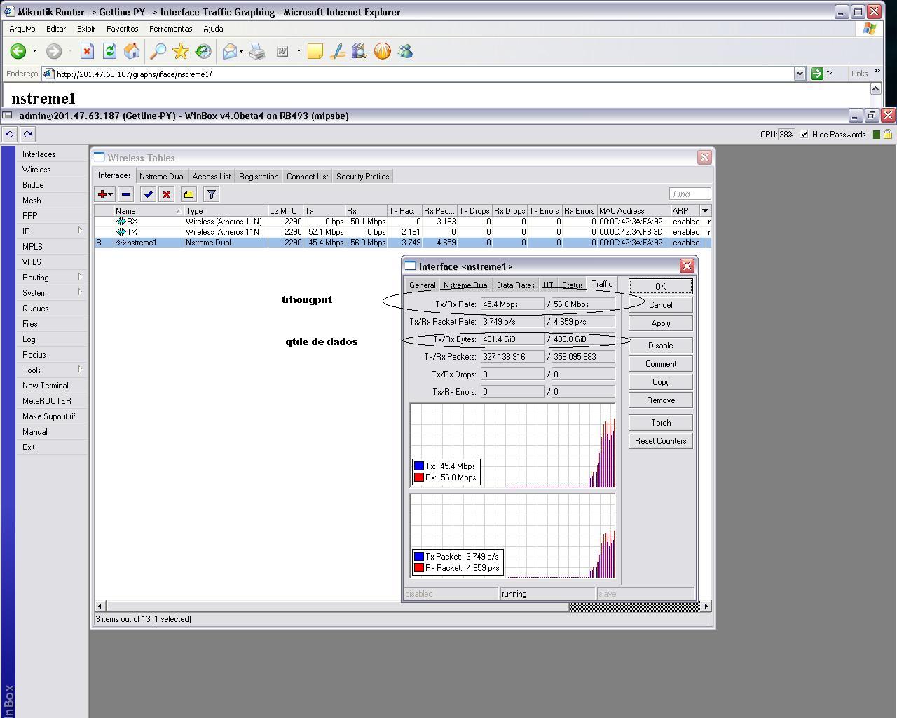Print the page from Internet Explorer toolbar
This screenshot has width=897, height=718.
point(257,51)
